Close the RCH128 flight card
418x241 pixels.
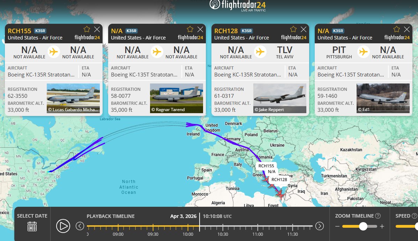[x=303, y=29]
